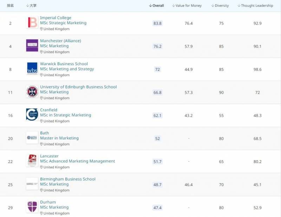Sort table by Overall column
The image size is (281, 217).
pos(157,6)
